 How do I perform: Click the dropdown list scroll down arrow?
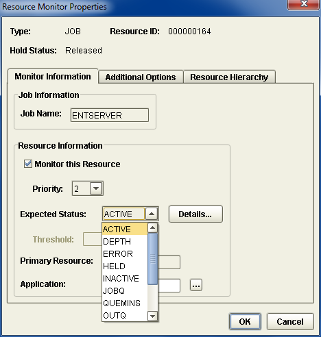(x=152, y=316)
